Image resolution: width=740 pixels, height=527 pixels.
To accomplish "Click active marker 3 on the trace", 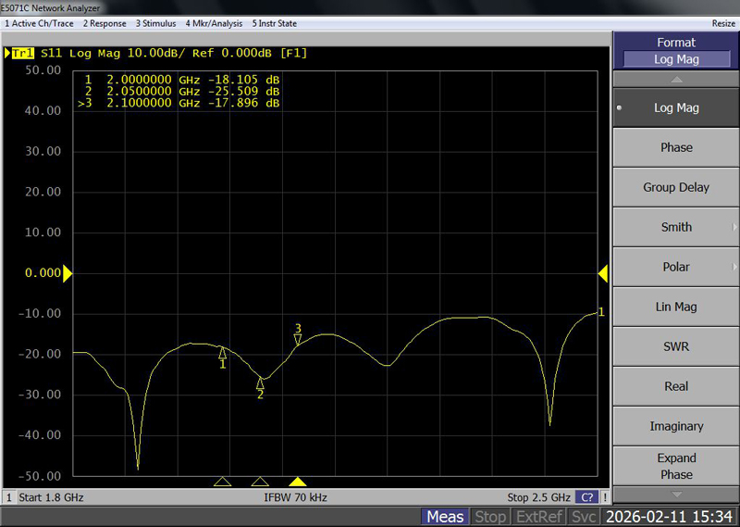I will click(x=298, y=338).
